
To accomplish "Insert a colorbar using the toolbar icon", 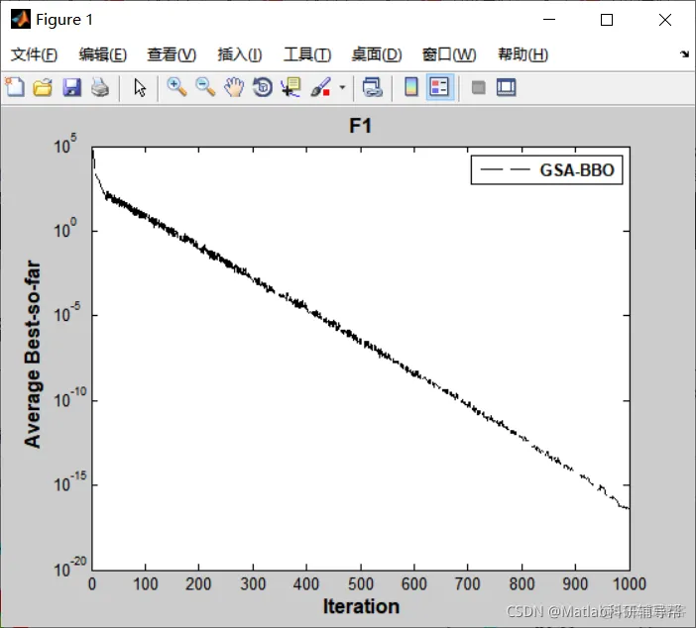I will 411,87.
